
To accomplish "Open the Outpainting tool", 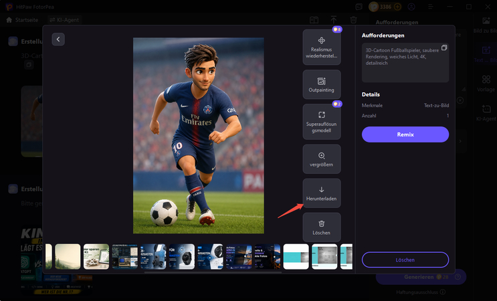I will click(x=321, y=84).
